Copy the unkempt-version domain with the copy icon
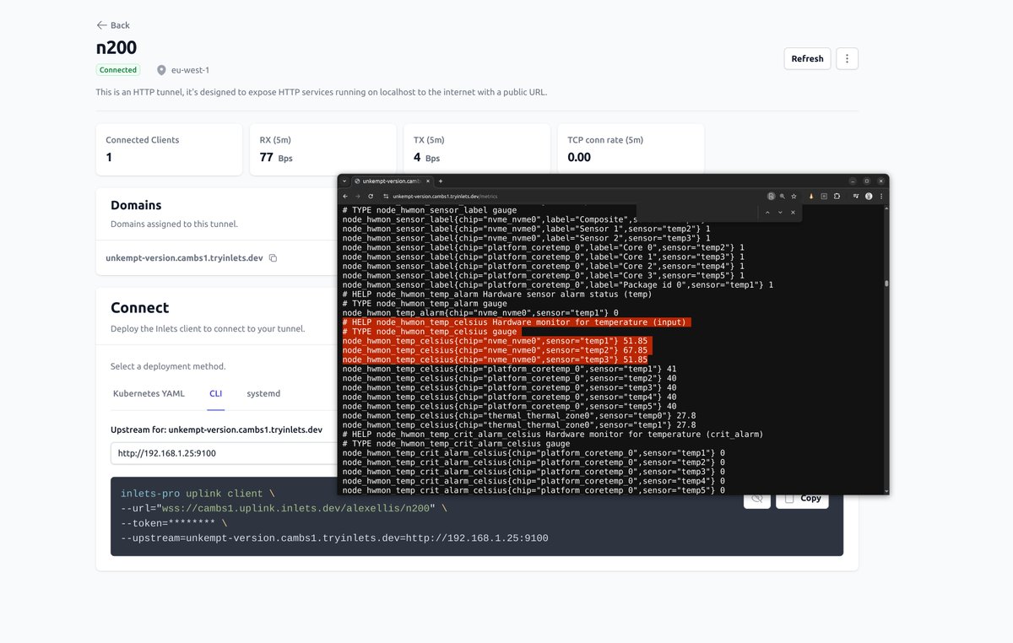1013x643 pixels. click(273, 258)
